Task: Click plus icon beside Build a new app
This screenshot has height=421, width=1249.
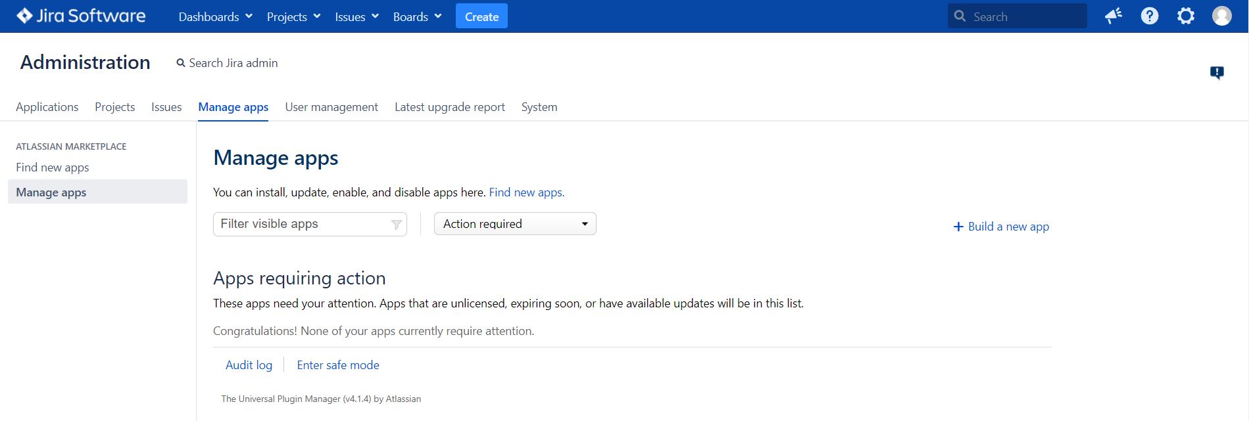Action: pyautogui.click(x=958, y=227)
